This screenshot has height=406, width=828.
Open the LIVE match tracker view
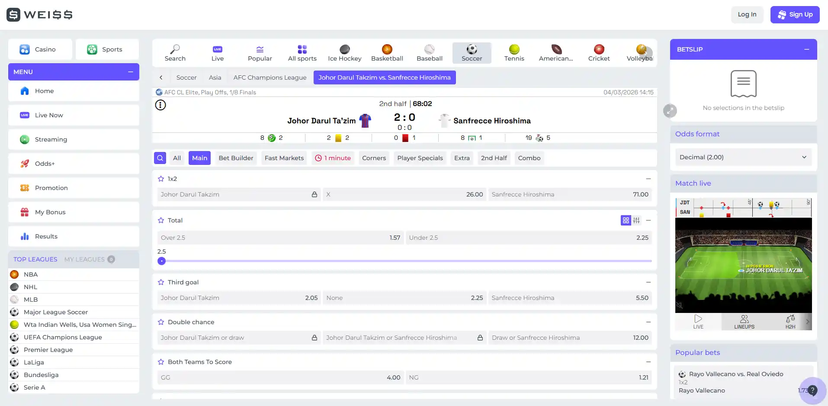698,322
